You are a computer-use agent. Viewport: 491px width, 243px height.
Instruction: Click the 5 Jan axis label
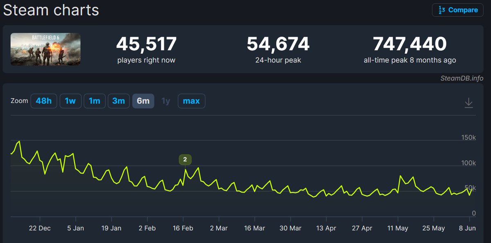tap(76, 228)
